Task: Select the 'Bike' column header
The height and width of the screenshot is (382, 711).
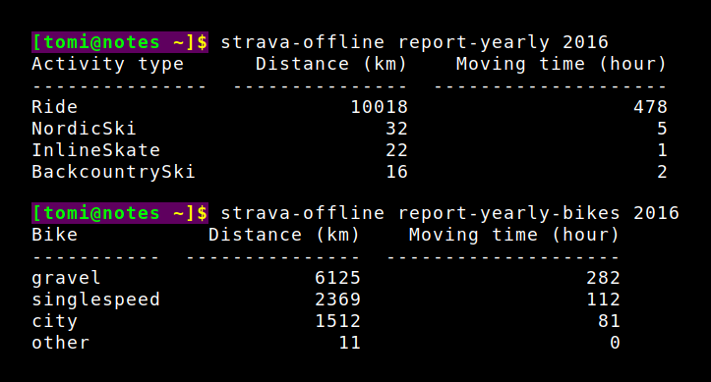Action: pos(55,235)
